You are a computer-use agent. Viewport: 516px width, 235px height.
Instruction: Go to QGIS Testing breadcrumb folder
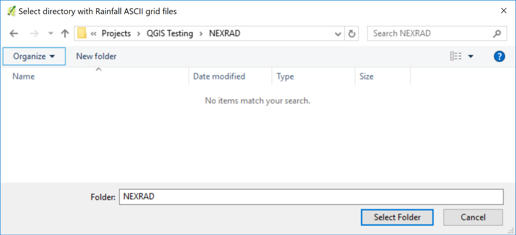170,34
